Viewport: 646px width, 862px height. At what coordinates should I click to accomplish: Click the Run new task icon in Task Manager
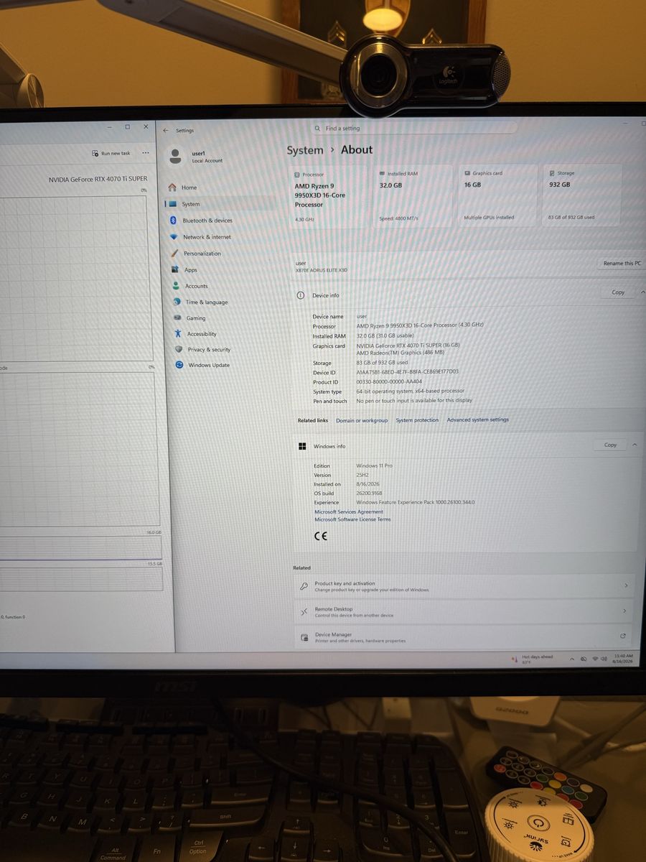tap(95, 153)
